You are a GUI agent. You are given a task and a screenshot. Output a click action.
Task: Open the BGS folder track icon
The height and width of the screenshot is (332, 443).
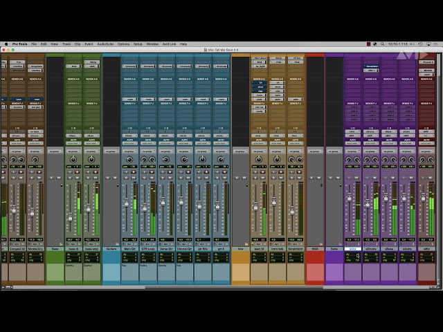(x=321, y=244)
